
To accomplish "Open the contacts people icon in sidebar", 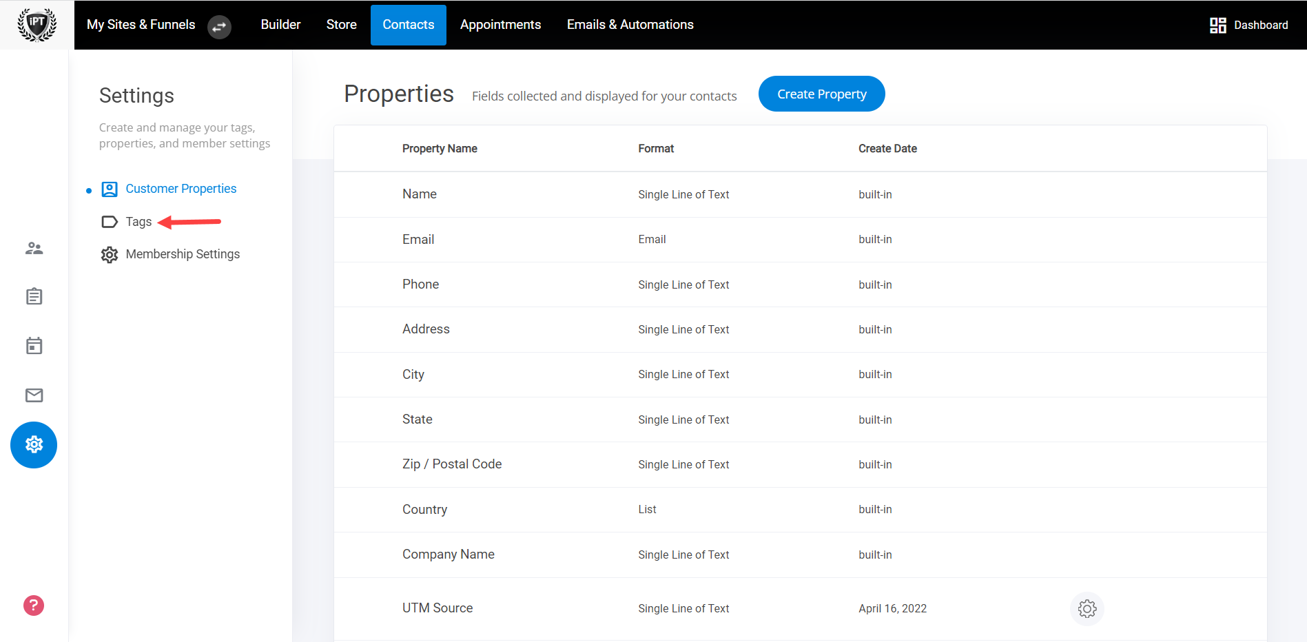I will click(x=34, y=248).
